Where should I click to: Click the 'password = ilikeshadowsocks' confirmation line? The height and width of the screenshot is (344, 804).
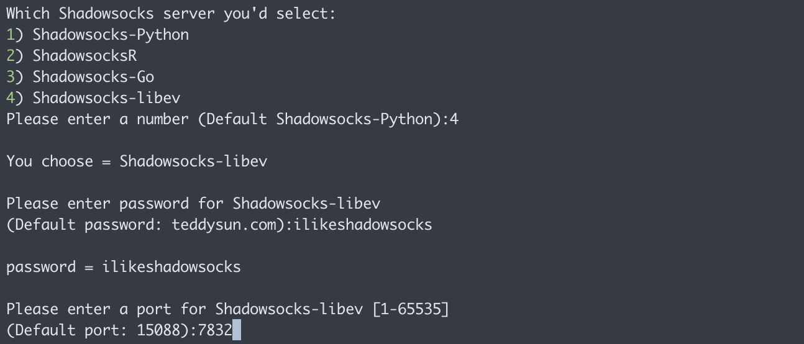124,267
